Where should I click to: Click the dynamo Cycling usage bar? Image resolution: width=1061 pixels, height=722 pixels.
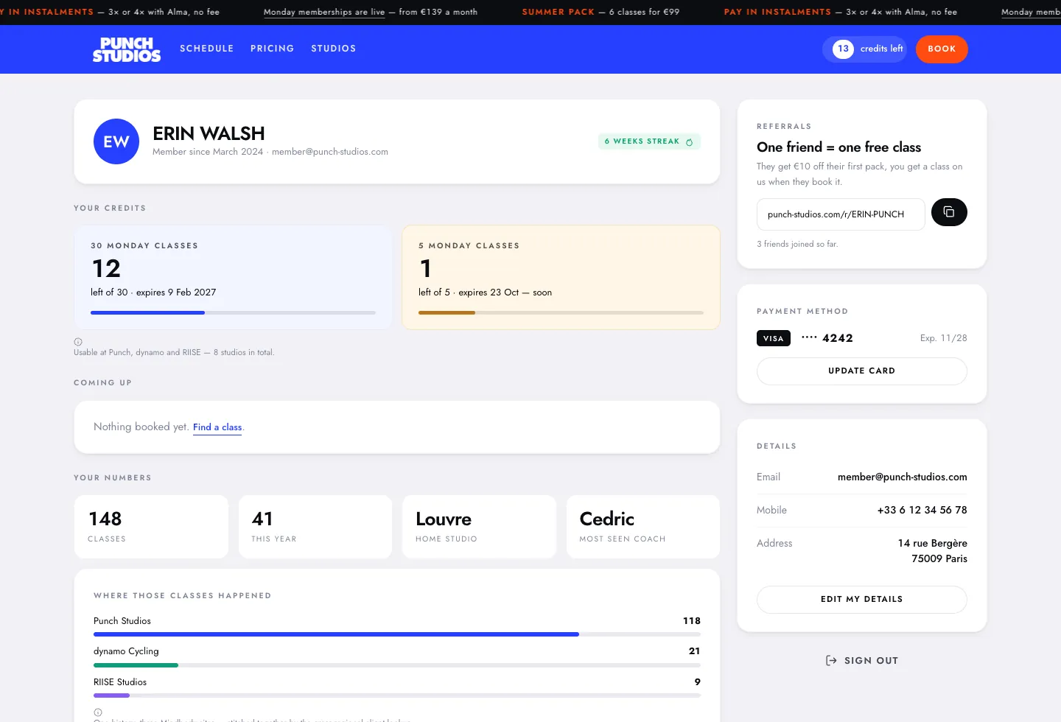(397, 665)
